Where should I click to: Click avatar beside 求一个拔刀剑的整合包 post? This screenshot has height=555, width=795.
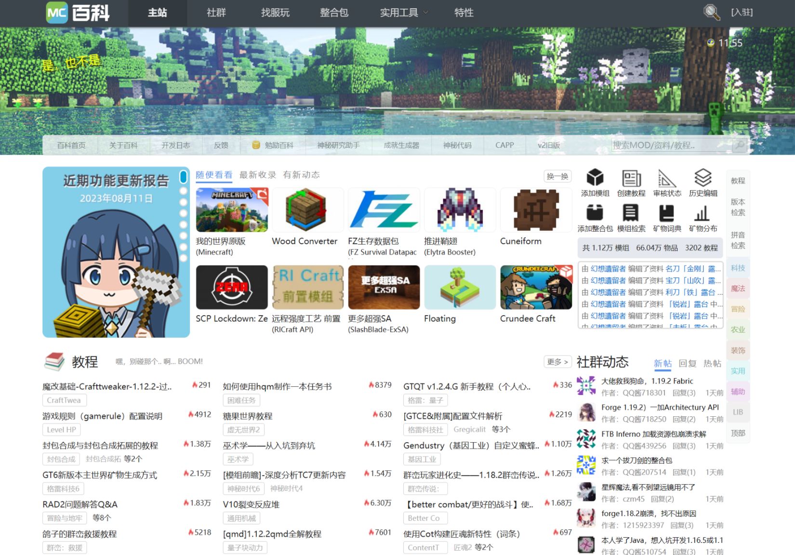586,465
